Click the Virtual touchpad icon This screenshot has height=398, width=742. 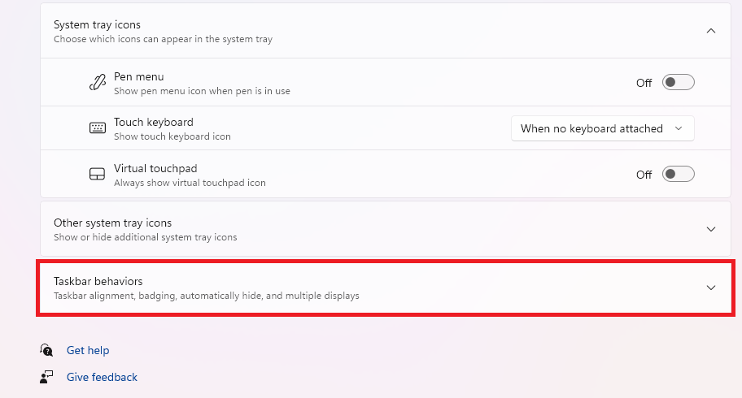coord(97,174)
